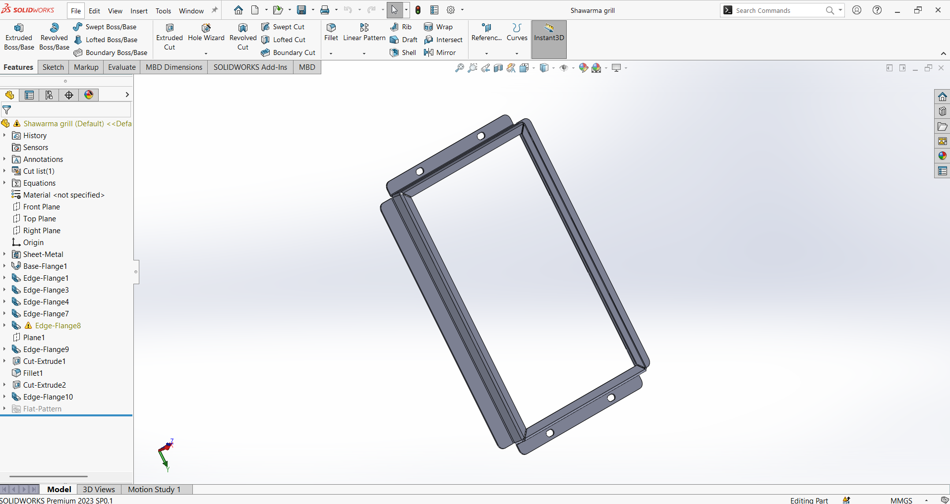Click the Swept Cut tool
This screenshot has height=504, width=950.
click(x=283, y=27)
